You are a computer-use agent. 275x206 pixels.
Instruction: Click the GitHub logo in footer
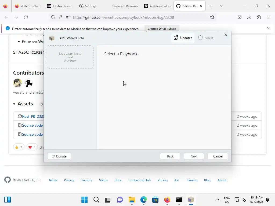tap(7, 180)
